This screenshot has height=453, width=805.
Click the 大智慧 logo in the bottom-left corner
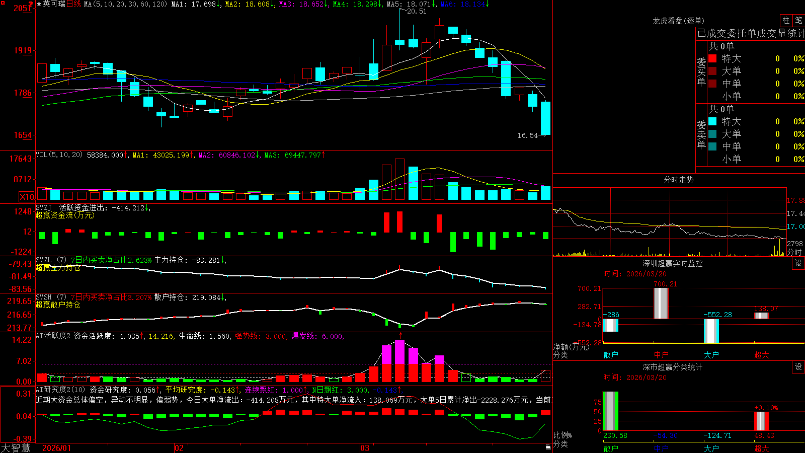coord(16,448)
